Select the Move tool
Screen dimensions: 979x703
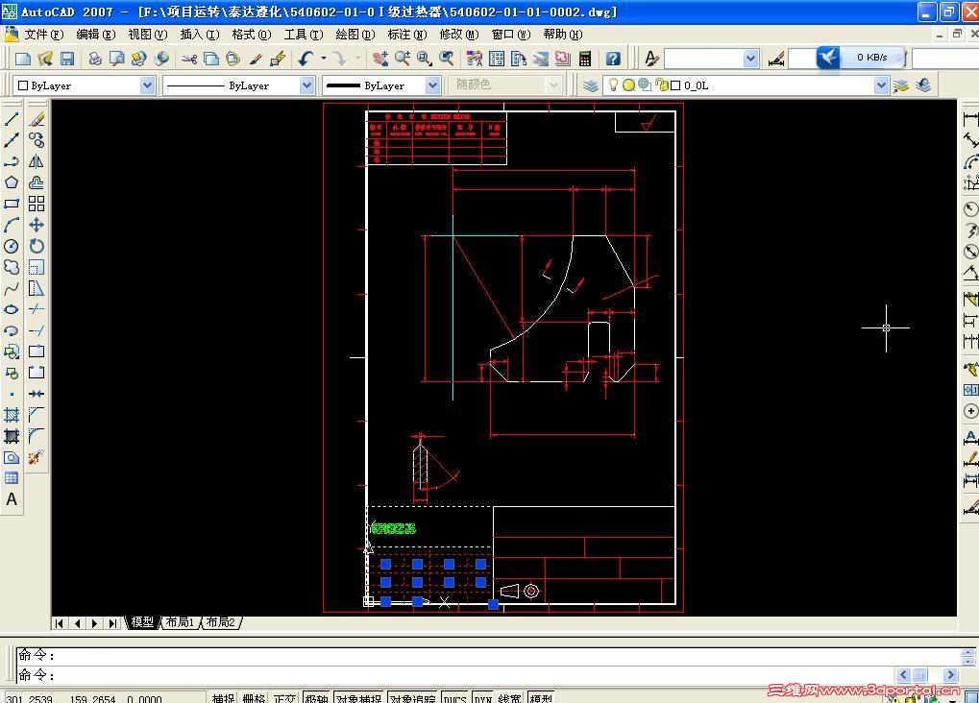(37, 225)
